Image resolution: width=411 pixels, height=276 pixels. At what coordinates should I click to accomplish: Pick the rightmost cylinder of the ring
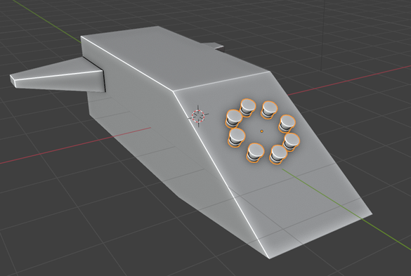click(x=291, y=142)
